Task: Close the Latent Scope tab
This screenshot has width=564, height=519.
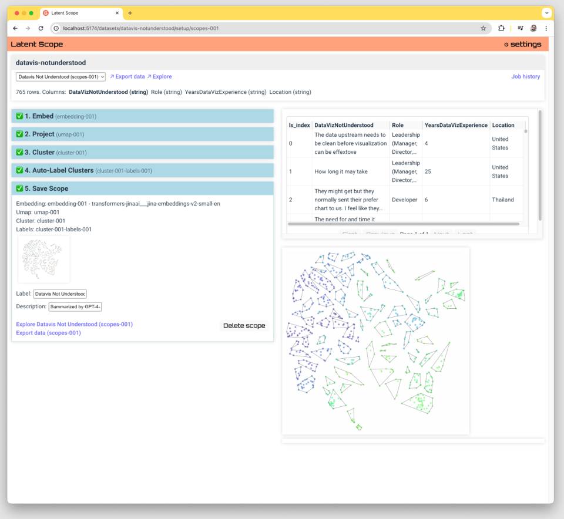Action: tap(117, 13)
